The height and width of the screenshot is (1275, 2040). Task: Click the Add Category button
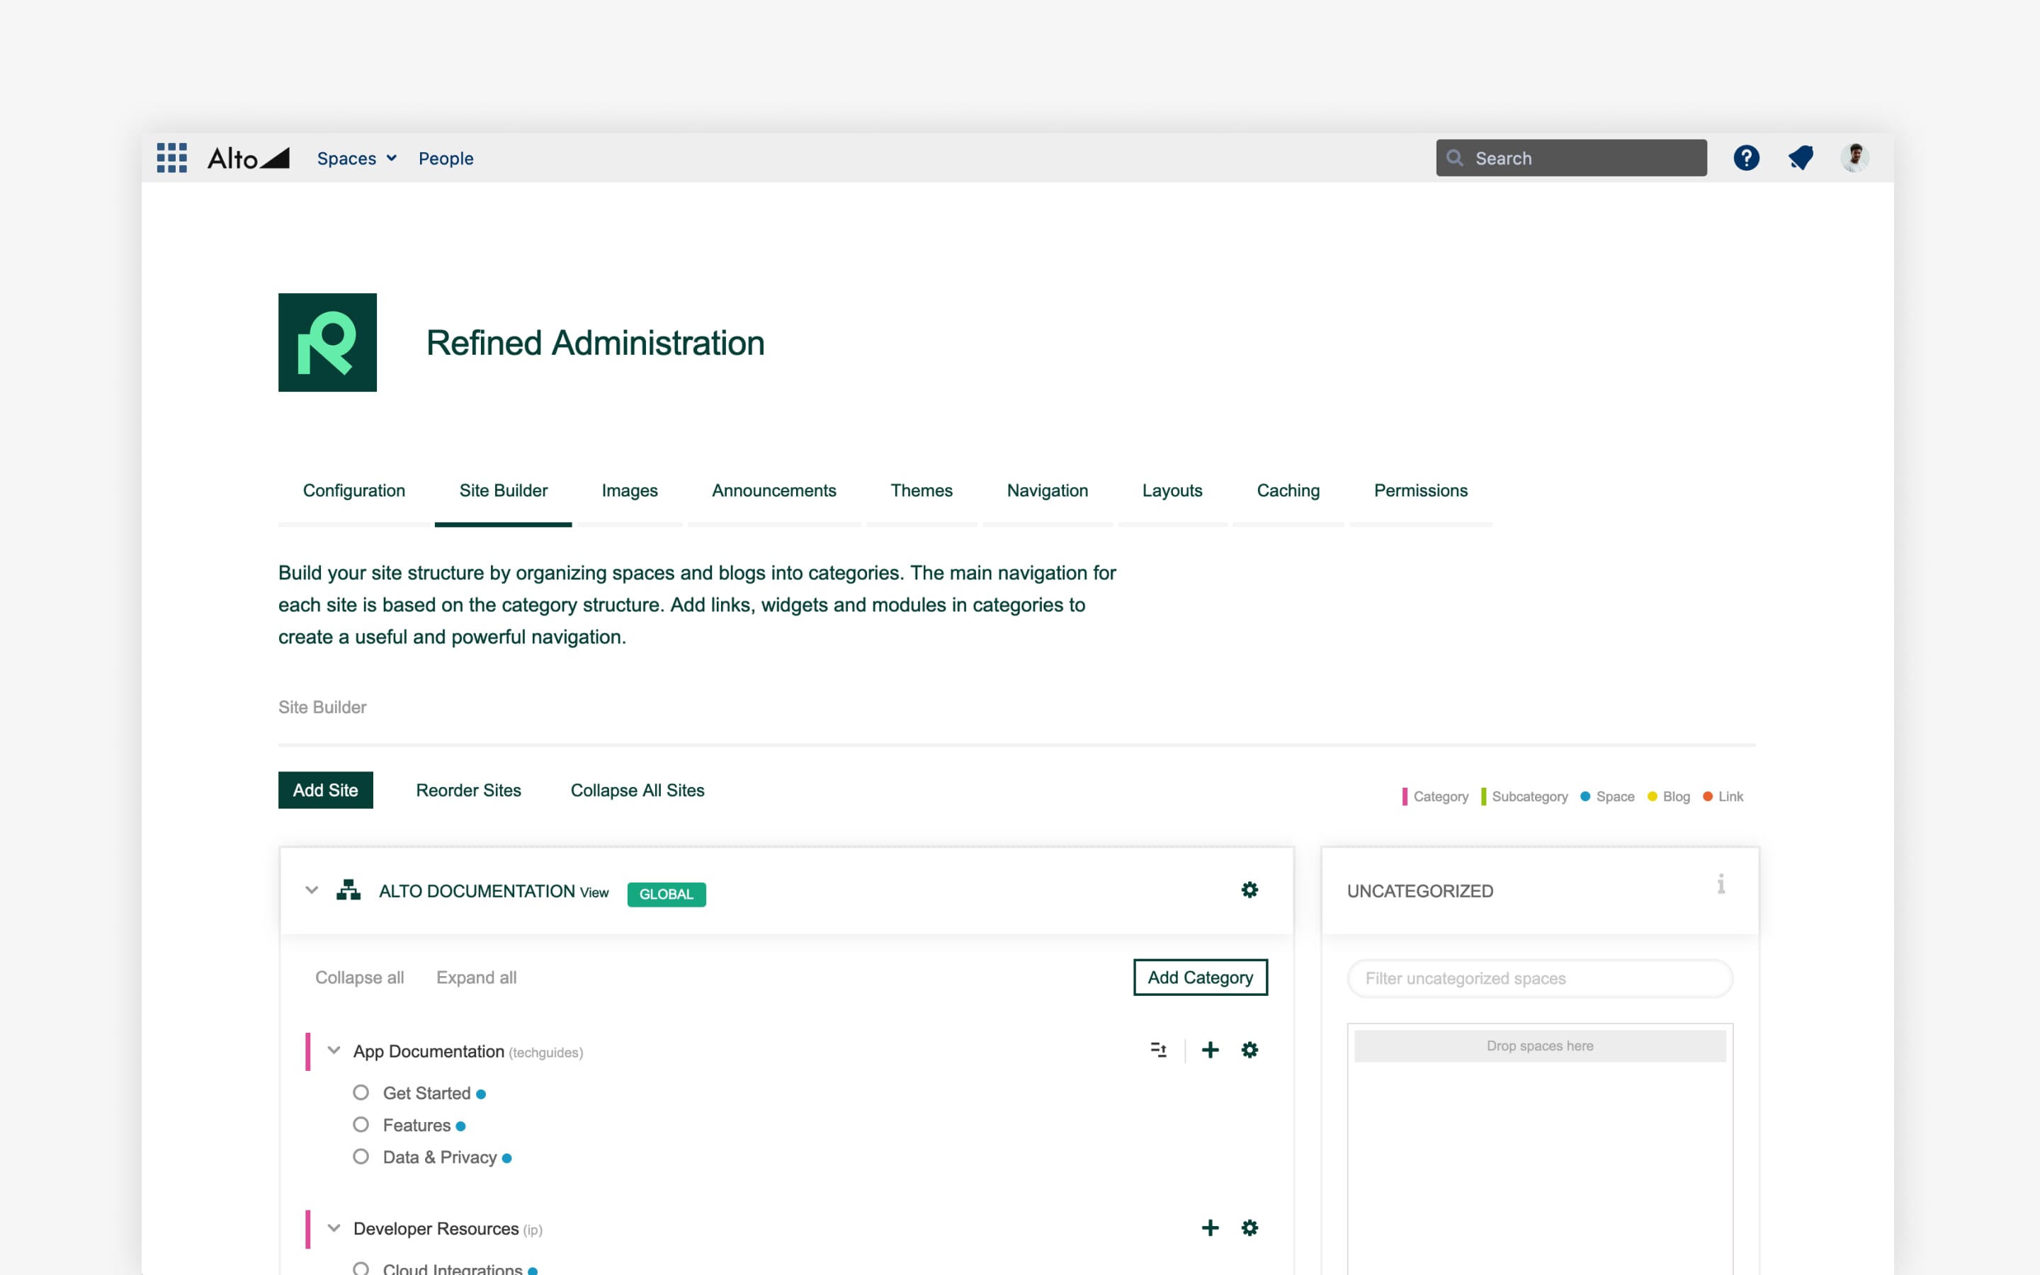coord(1201,977)
